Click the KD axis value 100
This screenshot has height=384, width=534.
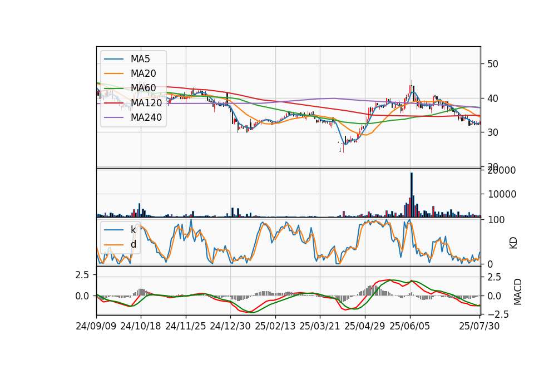click(496, 220)
